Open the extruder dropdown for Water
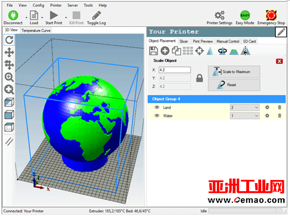290x216 pixels. click(245, 115)
